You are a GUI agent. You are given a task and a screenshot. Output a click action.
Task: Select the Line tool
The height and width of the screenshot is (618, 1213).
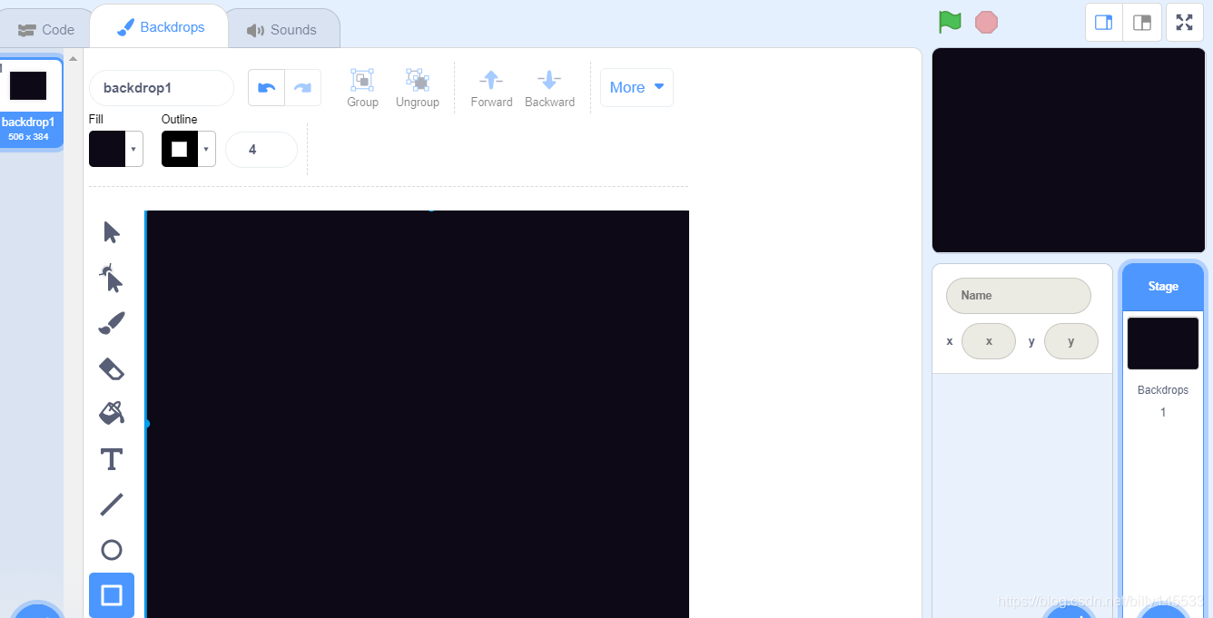point(112,505)
